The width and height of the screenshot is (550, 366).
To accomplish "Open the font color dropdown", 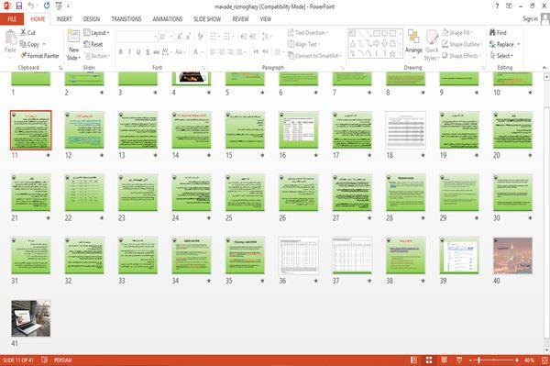I will coord(203,52).
